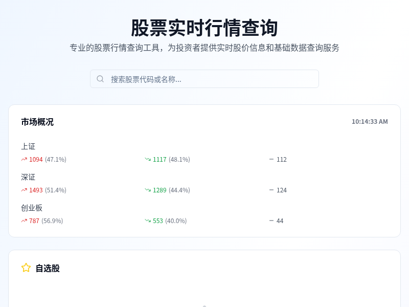This screenshot has width=409, height=307.
Task: Click the flat dash icon beside 124
Action: pos(271,190)
